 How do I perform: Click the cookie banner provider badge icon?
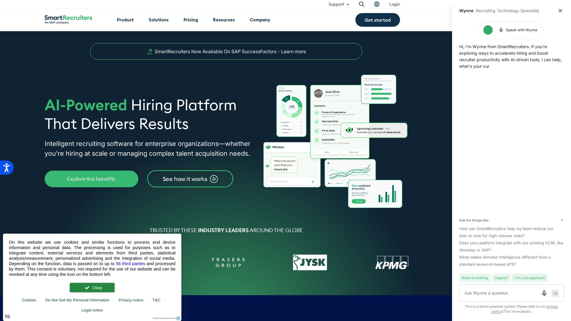point(178,318)
